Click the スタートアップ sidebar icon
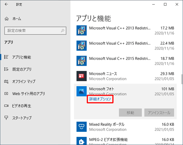The height and width of the screenshot is (145, 183). 6,118
